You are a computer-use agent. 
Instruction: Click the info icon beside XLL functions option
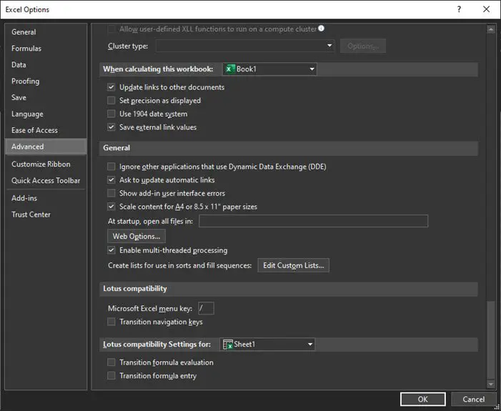coord(321,29)
